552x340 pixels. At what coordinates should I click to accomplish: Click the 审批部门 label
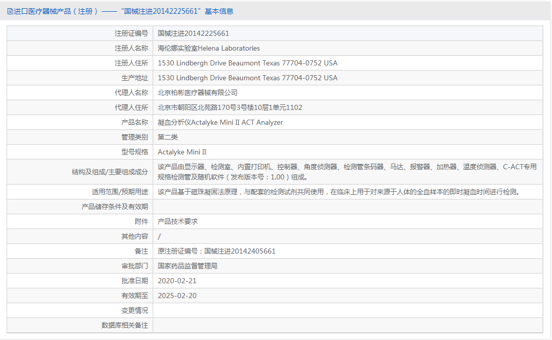[x=135, y=266]
